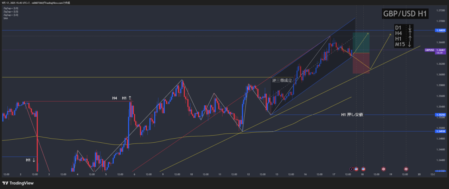The width and height of the screenshot is (449, 189).
Task: Click the green long position target zone
Action: [361, 43]
